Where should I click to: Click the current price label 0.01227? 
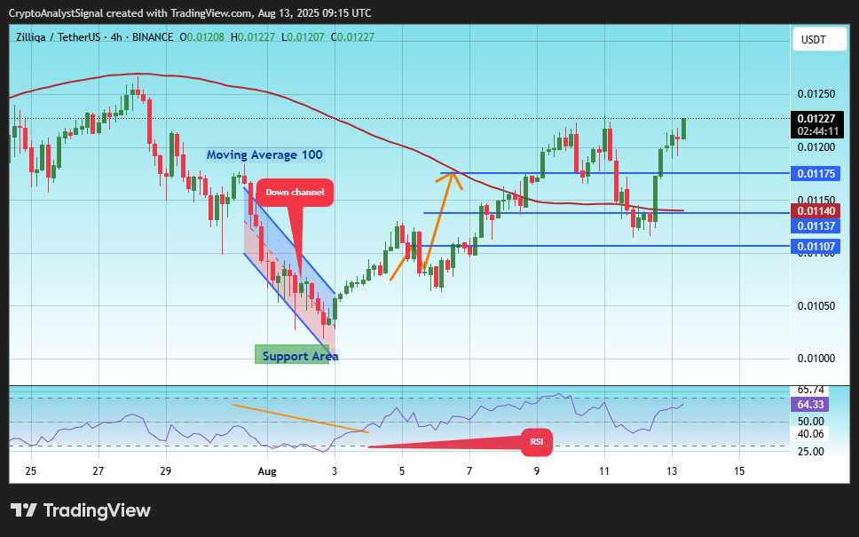click(x=816, y=119)
